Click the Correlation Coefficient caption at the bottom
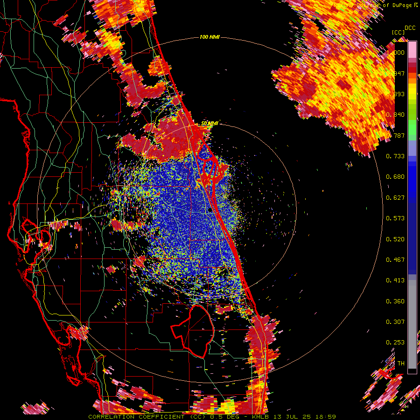 tap(212, 417)
